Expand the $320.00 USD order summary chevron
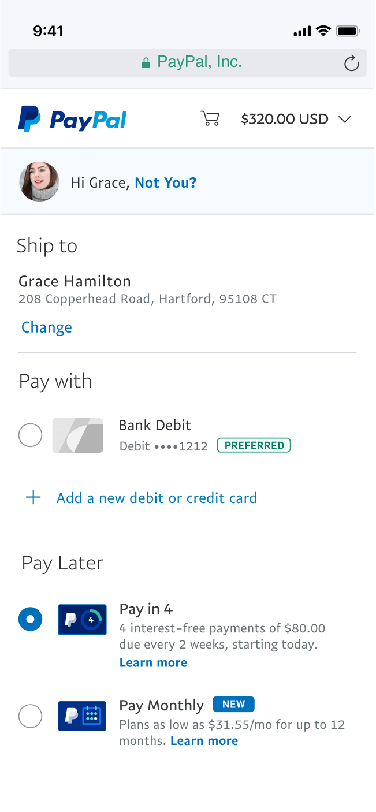 [345, 120]
